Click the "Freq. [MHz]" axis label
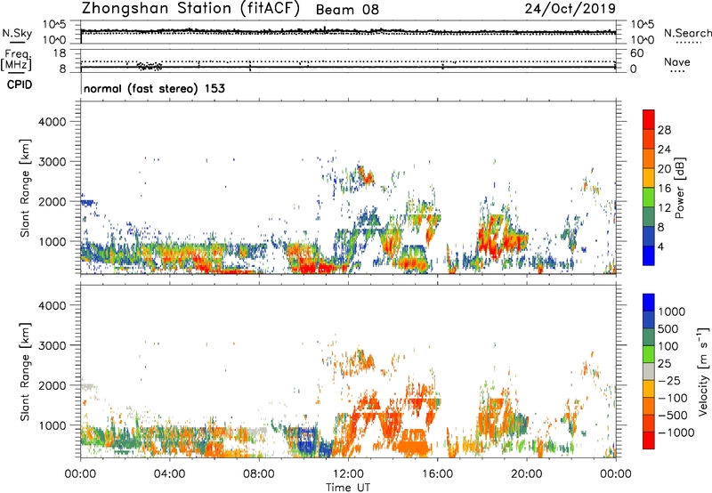This screenshot has width=712, height=493. click(16, 61)
